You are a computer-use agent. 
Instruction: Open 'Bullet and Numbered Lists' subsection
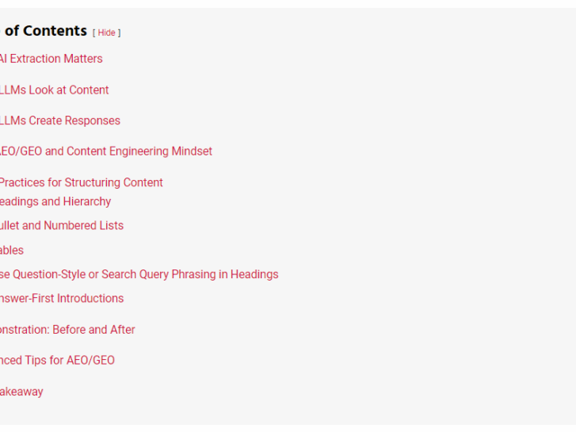click(62, 225)
